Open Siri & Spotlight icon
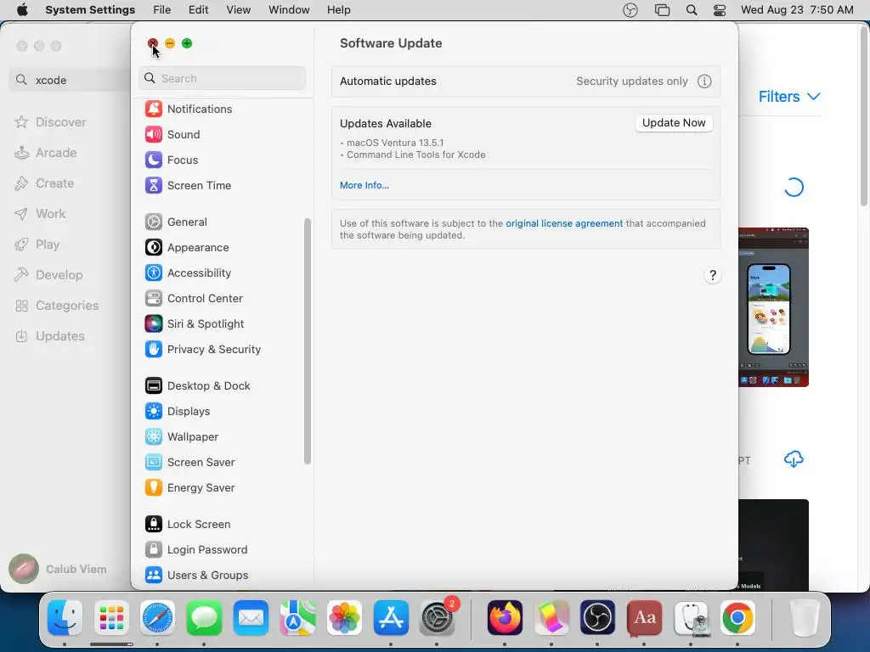Image resolution: width=870 pixels, height=652 pixels. point(154,323)
